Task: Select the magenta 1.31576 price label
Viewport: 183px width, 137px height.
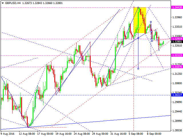Action: [177, 67]
